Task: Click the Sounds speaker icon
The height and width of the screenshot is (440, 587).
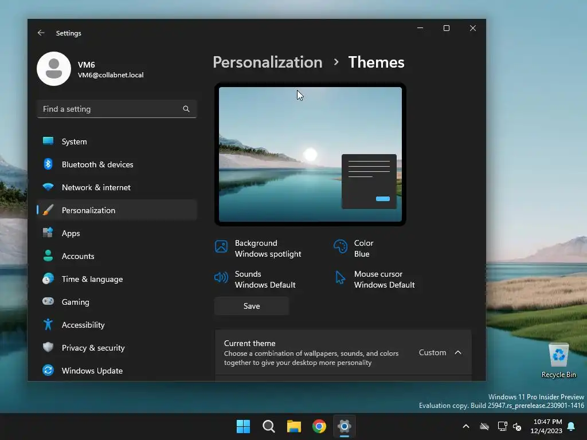Action: (x=221, y=278)
